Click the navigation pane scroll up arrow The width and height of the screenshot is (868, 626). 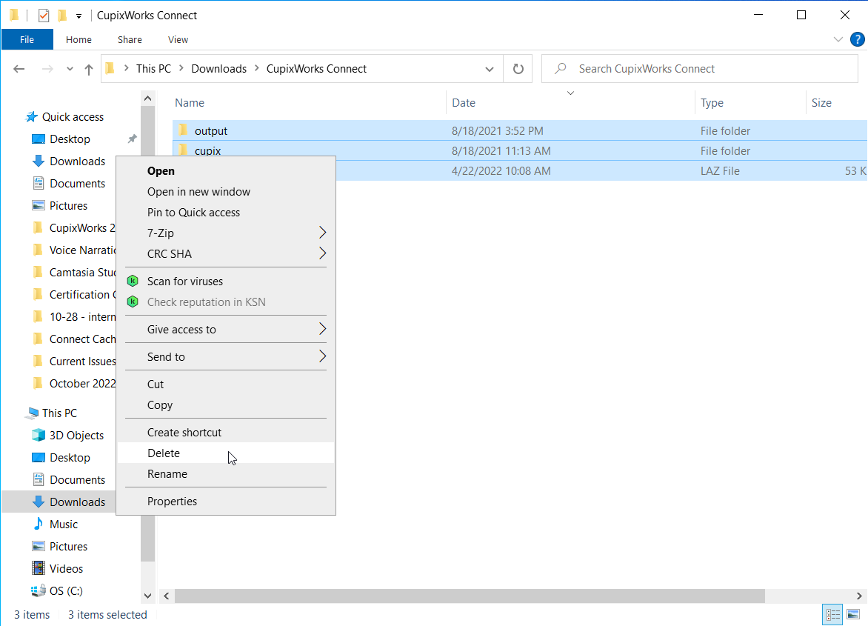pyautogui.click(x=148, y=99)
